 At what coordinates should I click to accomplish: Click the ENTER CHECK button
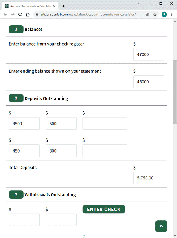(104, 209)
